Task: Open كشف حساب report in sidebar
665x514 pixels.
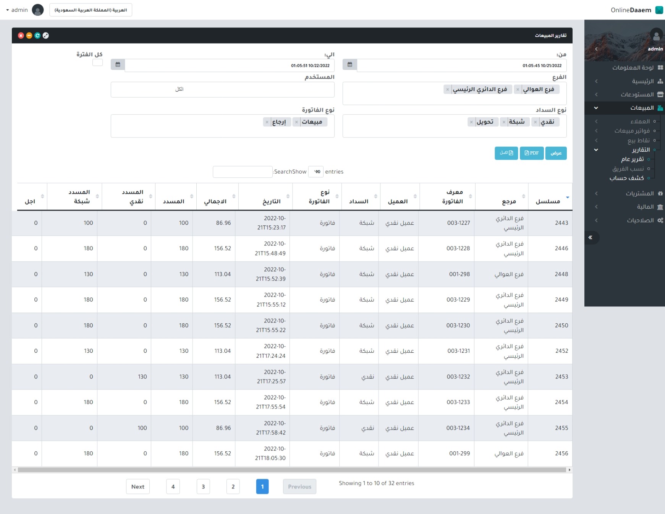Action: pyautogui.click(x=626, y=178)
